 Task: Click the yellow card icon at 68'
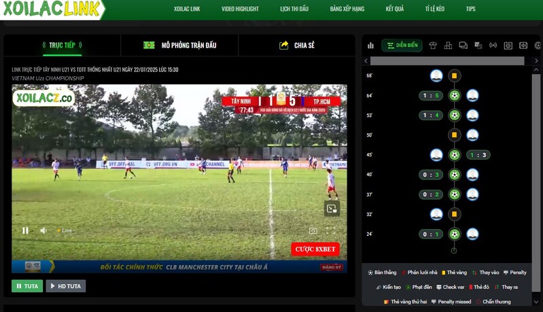455,75
